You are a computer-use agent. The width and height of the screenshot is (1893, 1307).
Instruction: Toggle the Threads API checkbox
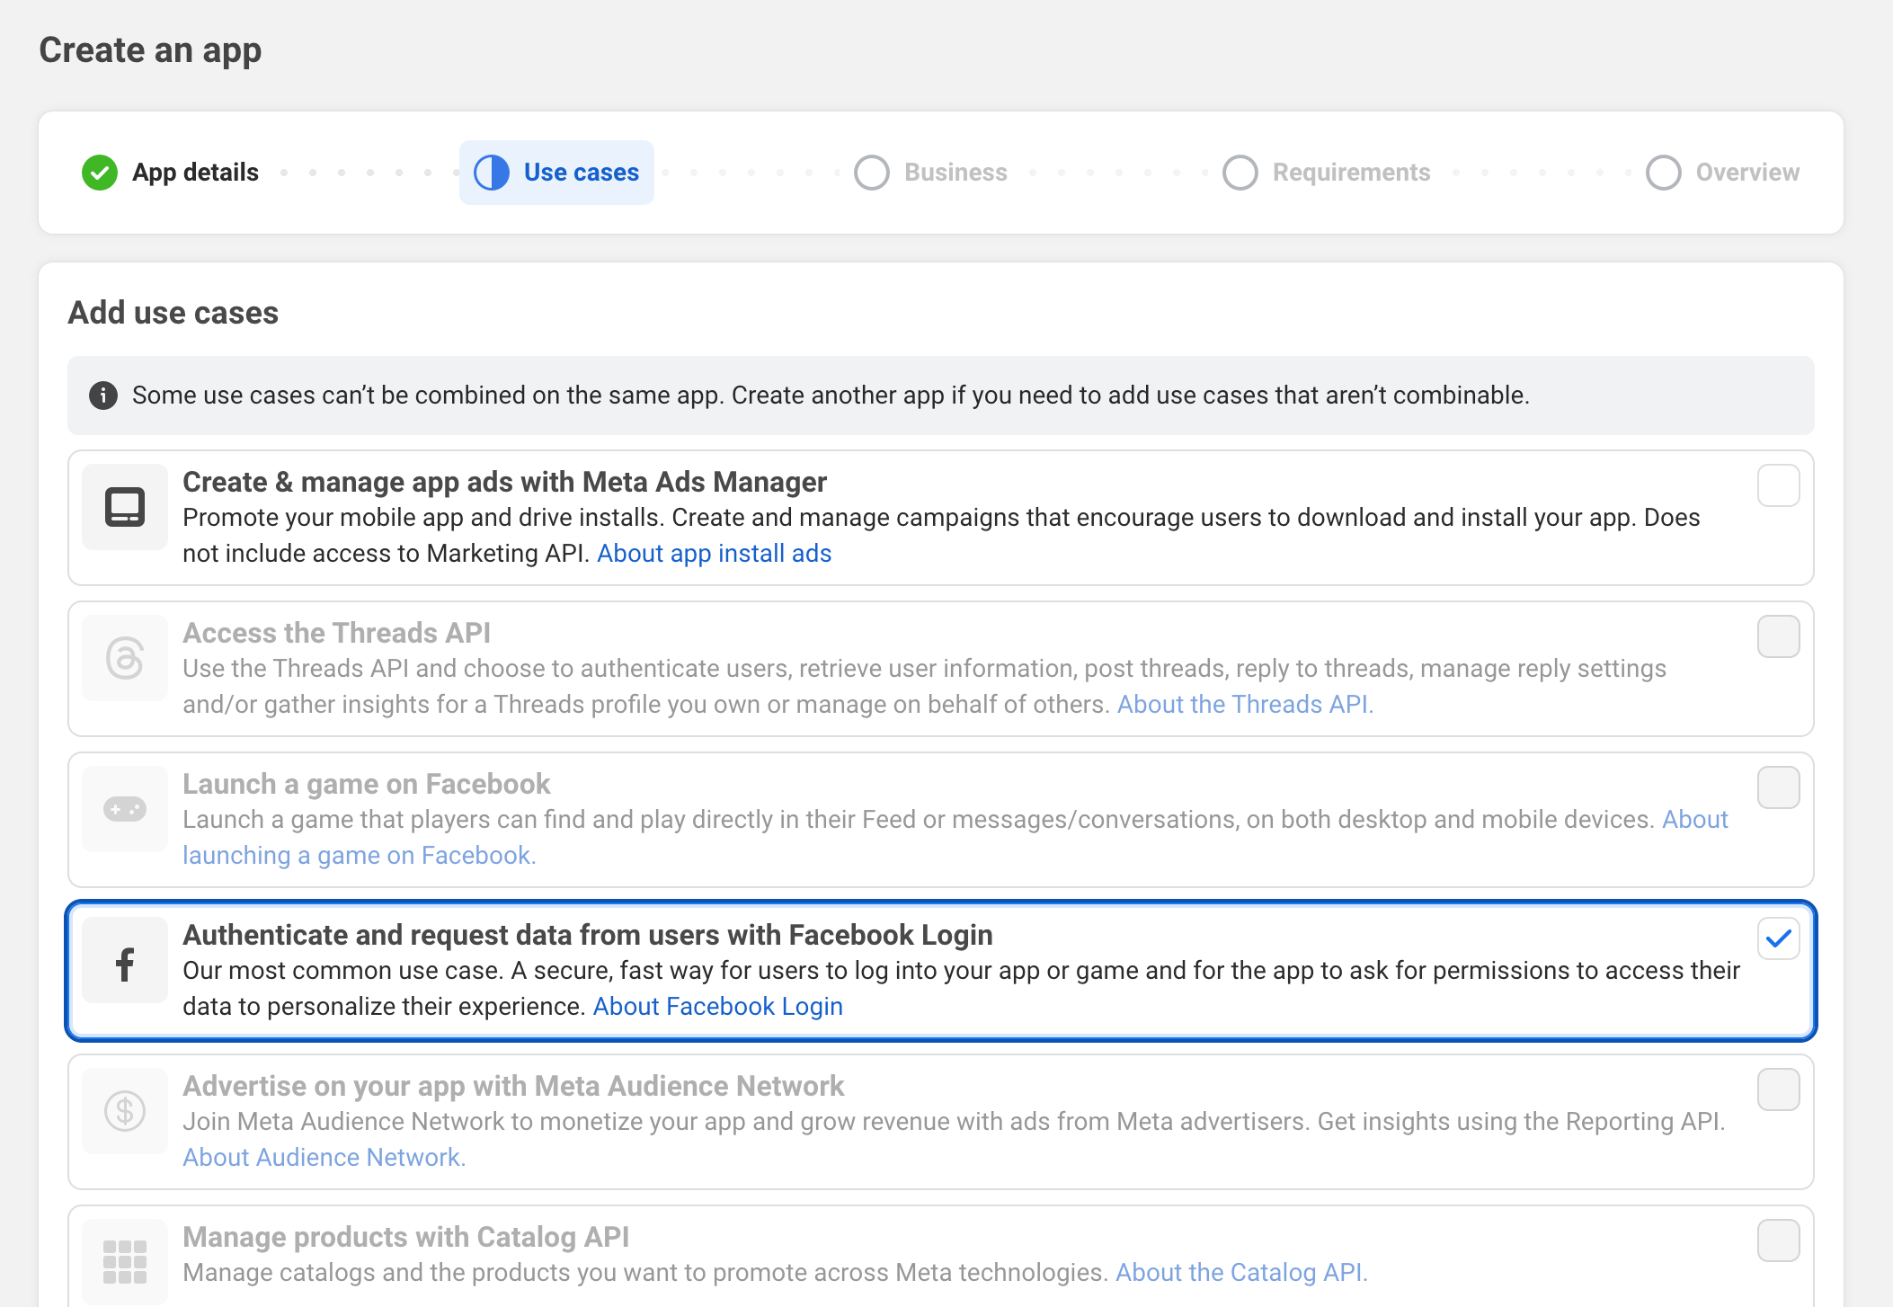1778,636
